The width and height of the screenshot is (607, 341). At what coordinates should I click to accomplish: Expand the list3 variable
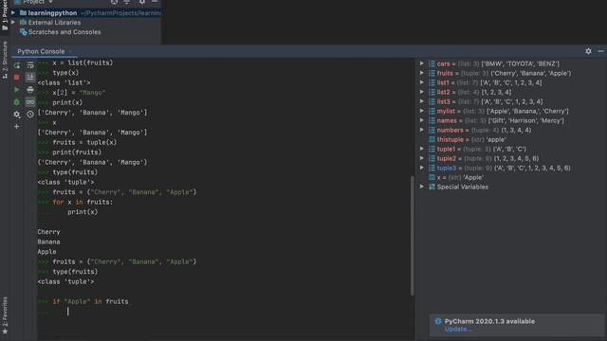tap(422, 101)
